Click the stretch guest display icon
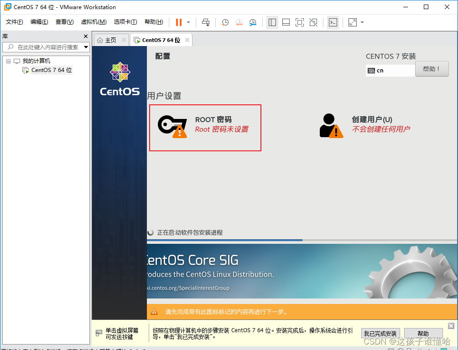 tap(353, 22)
